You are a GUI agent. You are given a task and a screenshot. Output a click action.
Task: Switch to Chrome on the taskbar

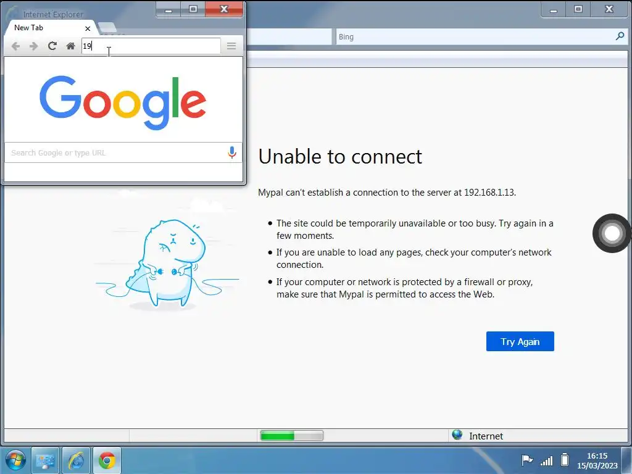(x=107, y=460)
